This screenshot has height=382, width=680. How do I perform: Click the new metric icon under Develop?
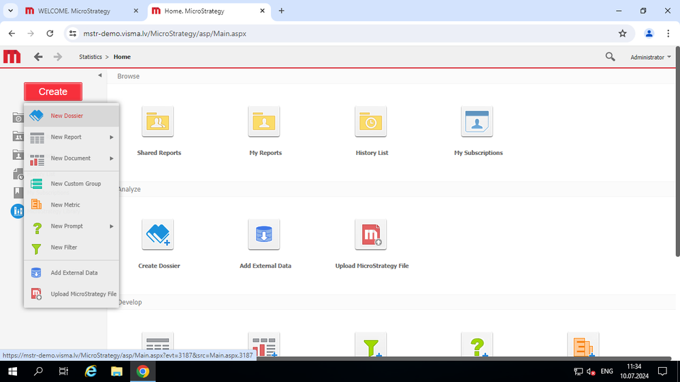click(583, 345)
